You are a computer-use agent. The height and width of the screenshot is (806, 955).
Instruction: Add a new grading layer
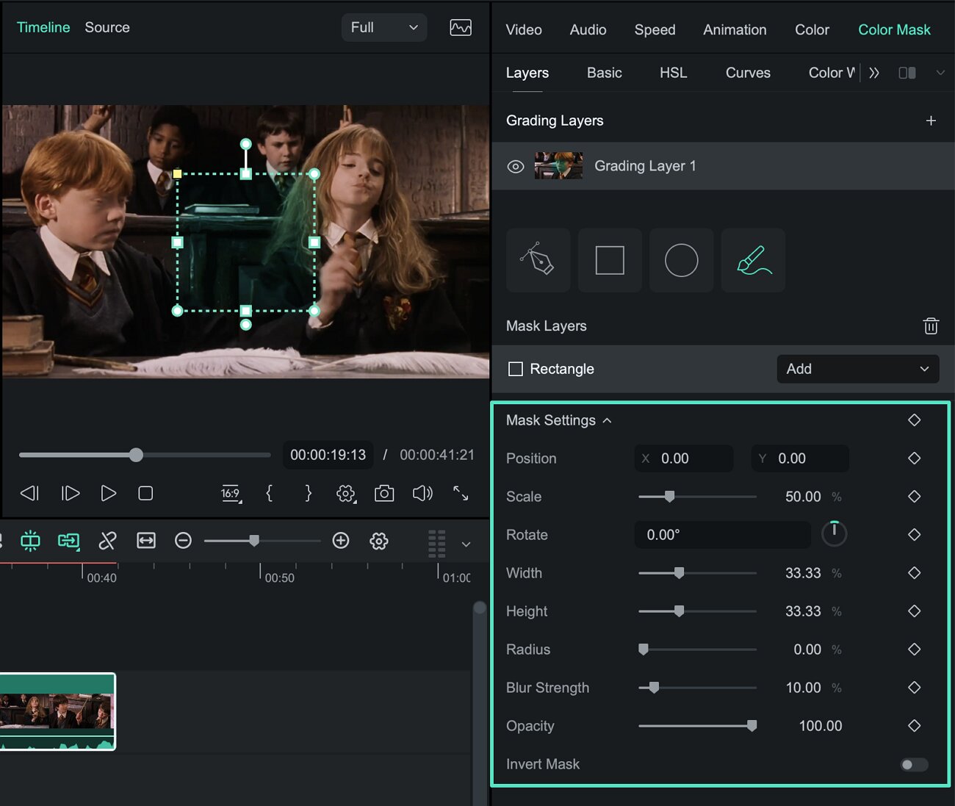click(931, 120)
